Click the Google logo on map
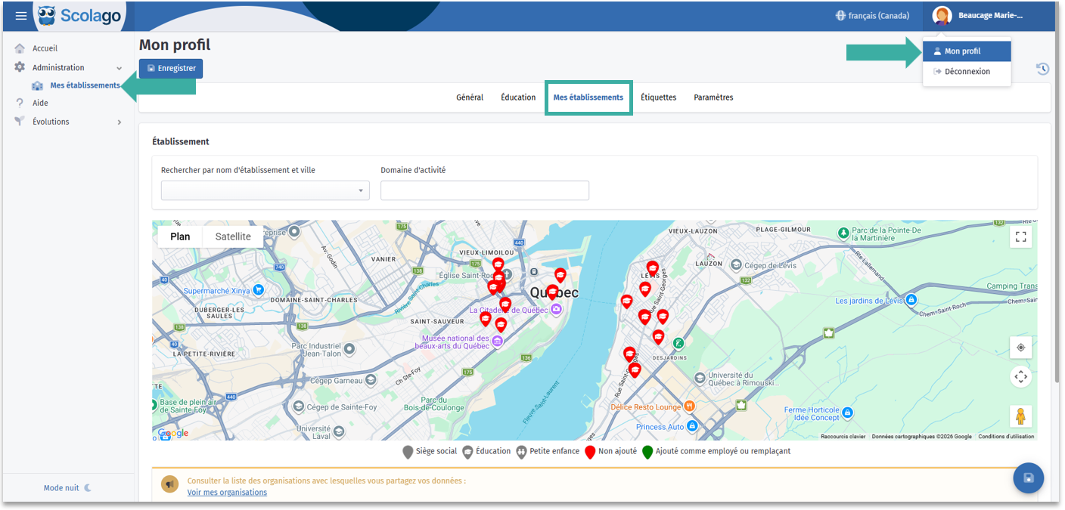The image size is (1065, 510). (173, 433)
